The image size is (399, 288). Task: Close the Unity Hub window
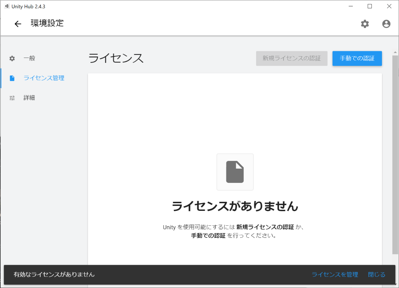pos(389,6)
